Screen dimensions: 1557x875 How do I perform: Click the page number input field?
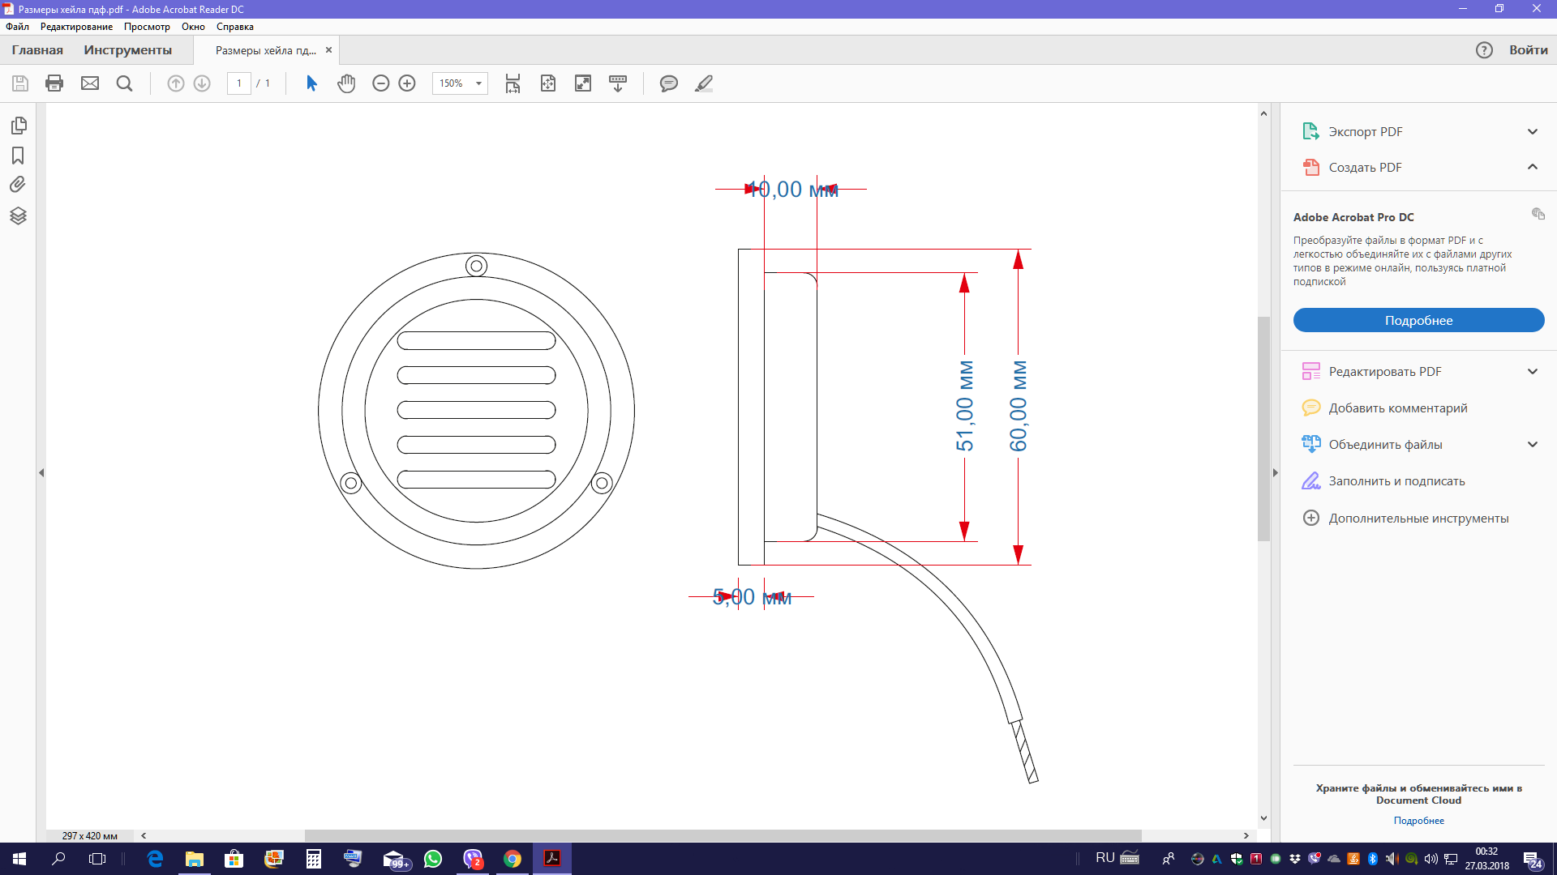point(239,83)
